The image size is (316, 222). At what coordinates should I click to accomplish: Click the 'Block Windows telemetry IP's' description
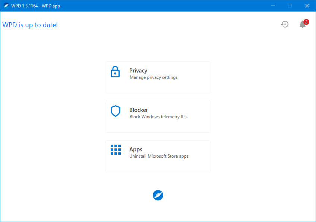pos(158,117)
